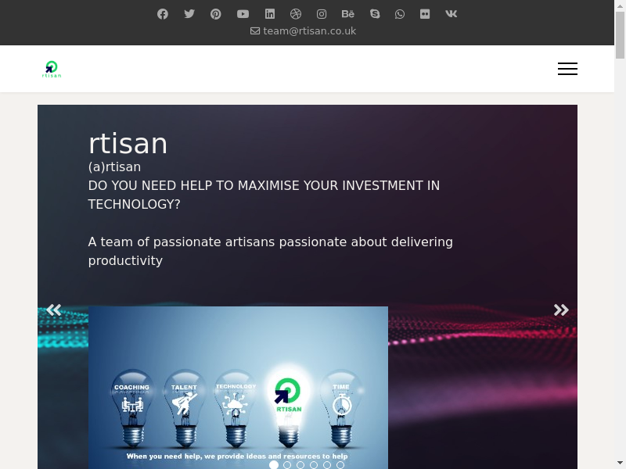Viewport: 626px width, 469px height.
Task: Visit the YouTube channel icon
Action: pyautogui.click(x=243, y=14)
